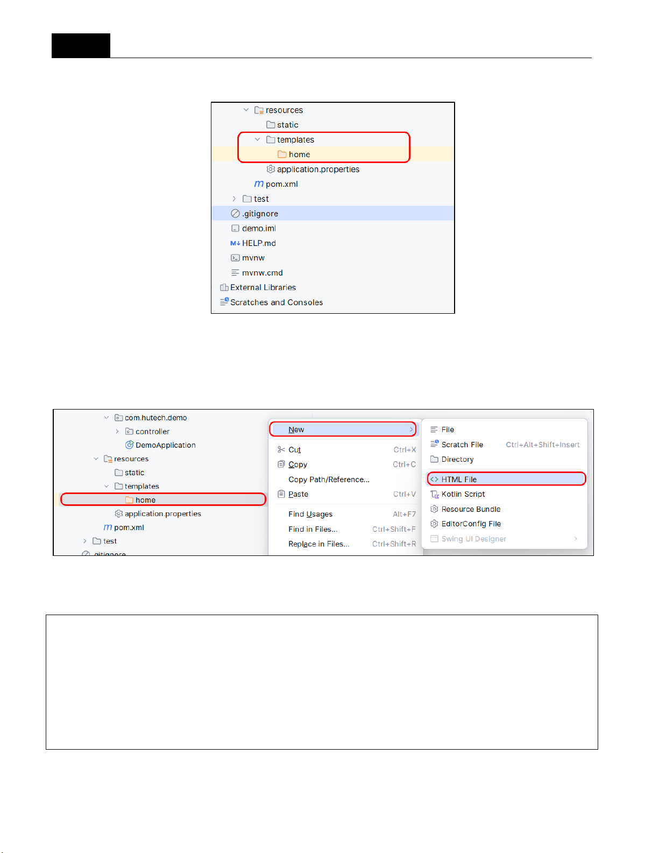Select the demo.iml file in the tree
This screenshot has height=853, width=659.
[259, 228]
